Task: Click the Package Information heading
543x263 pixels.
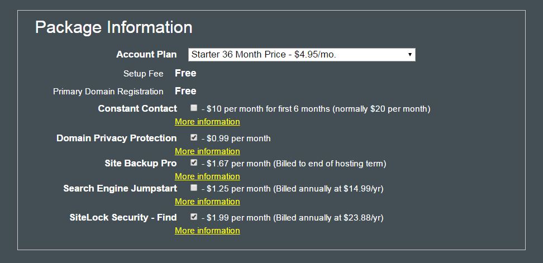Action: (x=113, y=27)
